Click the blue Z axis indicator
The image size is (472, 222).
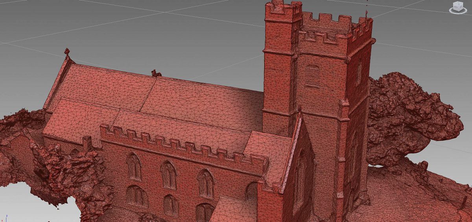pos(7,216)
